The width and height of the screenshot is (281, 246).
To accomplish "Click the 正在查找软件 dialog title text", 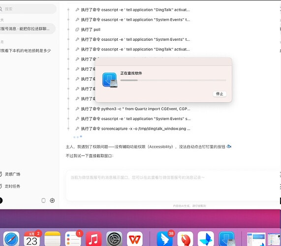I will (131, 73).
